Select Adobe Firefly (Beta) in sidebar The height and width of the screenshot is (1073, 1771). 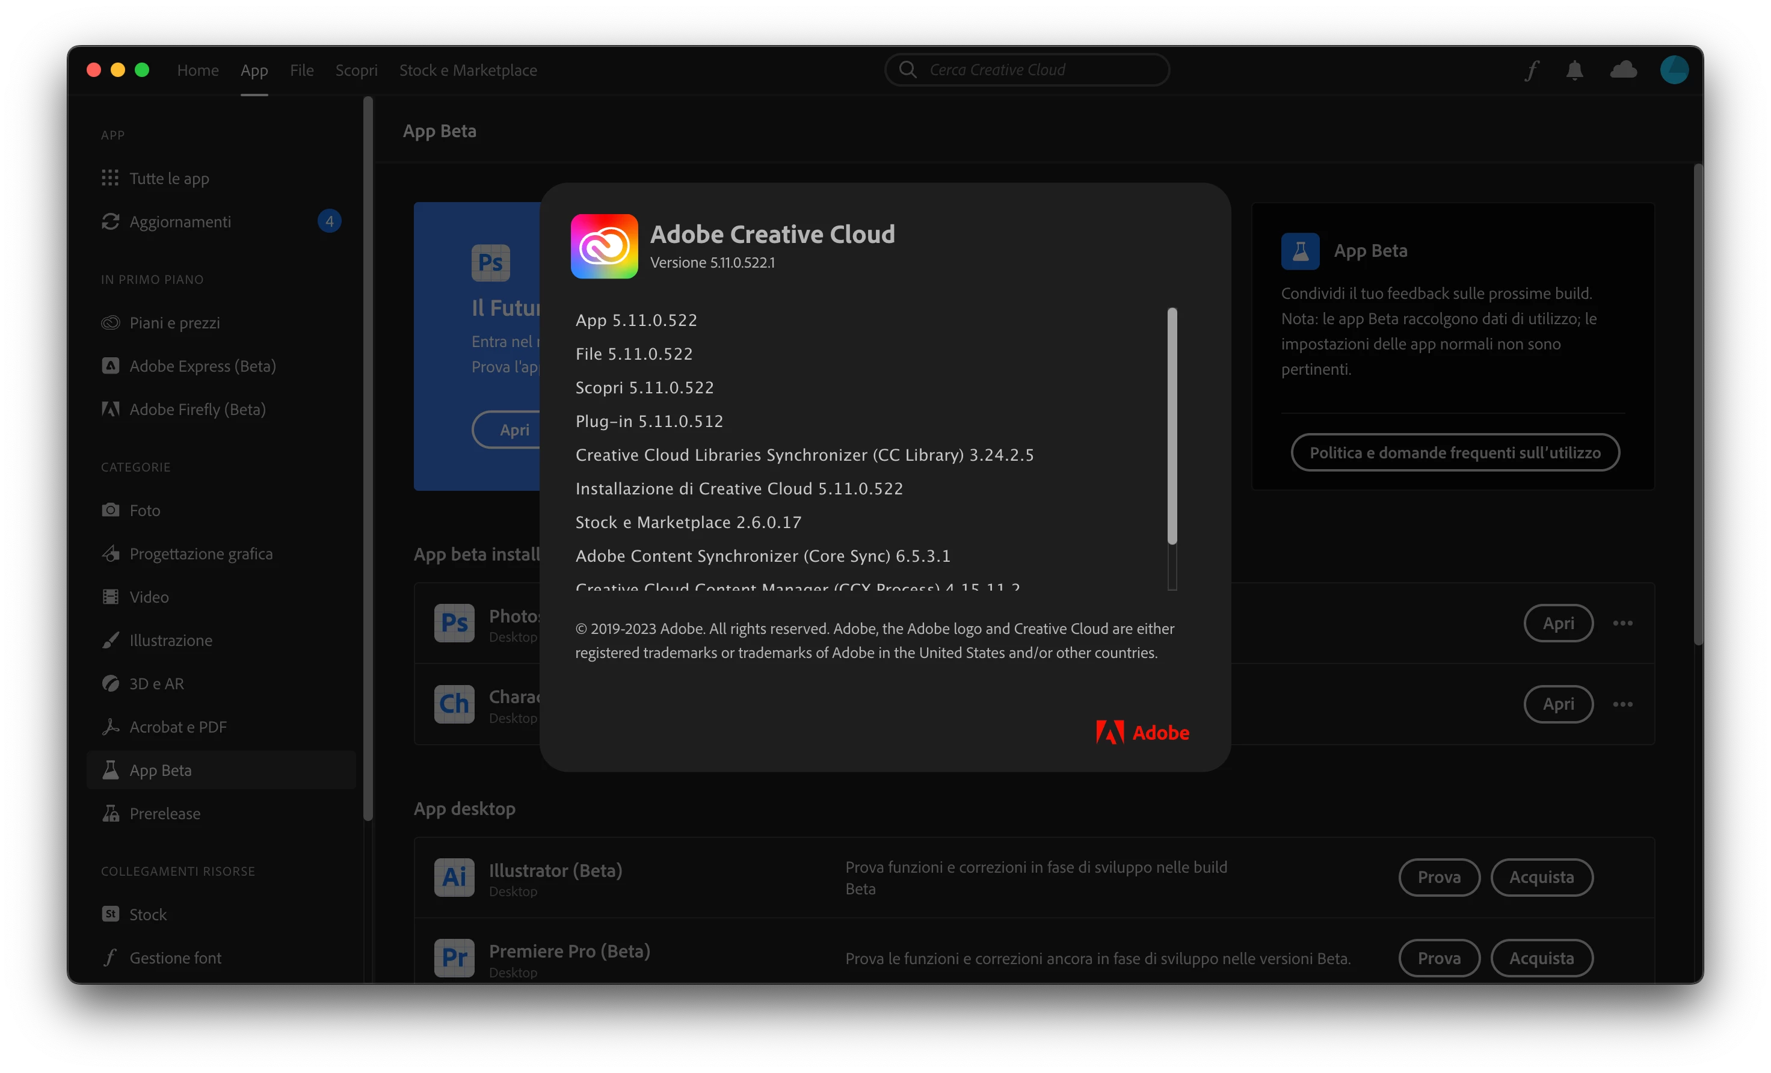[x=197, y=409]
